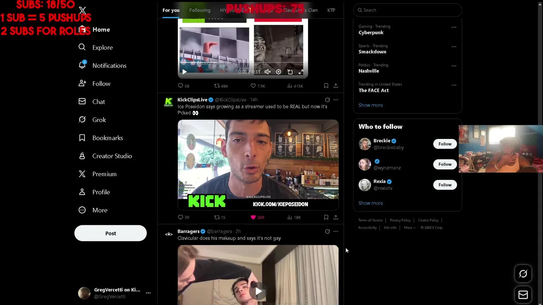Screen dimensions: 543x305
Task: Click the Creator Studio sidebar icon
Action: tap(82, 156)
